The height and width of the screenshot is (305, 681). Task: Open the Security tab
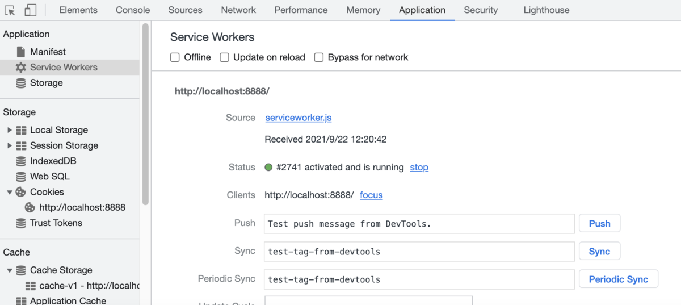tap(481, 10)
